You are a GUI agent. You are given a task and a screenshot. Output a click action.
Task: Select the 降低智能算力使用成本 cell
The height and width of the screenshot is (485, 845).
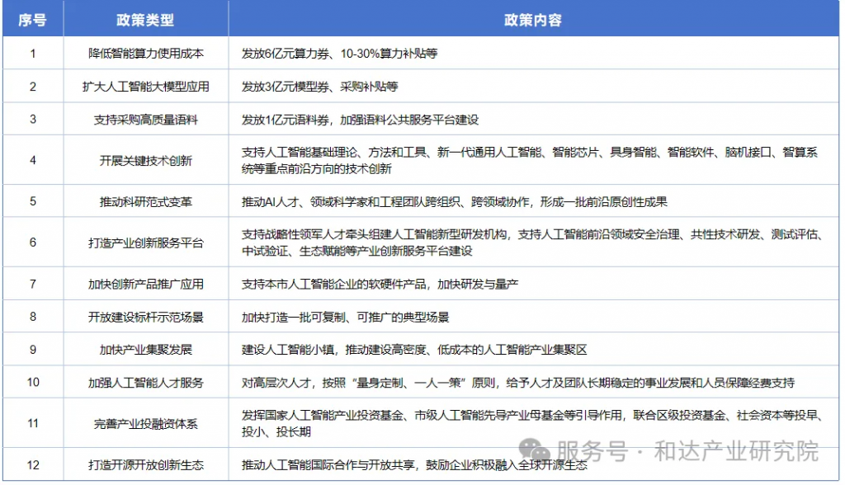[146, 54]
